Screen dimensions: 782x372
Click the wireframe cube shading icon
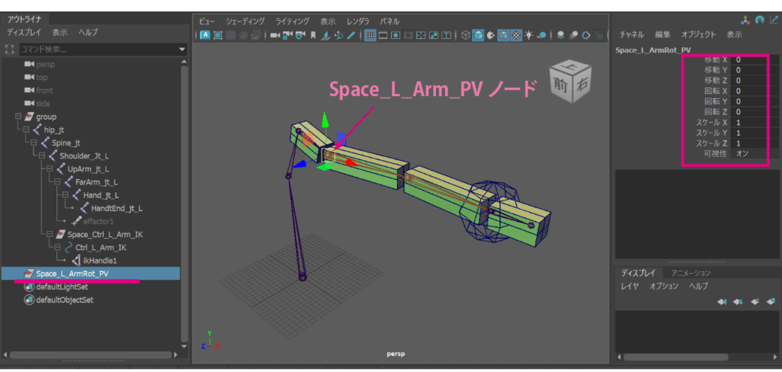pos(465,35)
